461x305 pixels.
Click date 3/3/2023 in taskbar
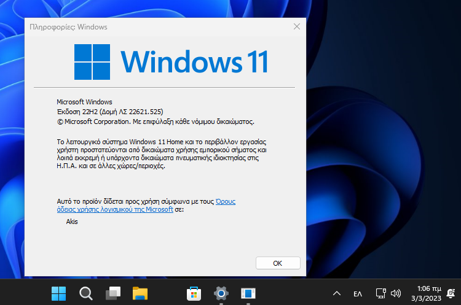point(426,298)
